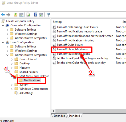Click the Forward arrow toolbar icon
Image resolution: width=126 pixels, height=122 pixels.
pos(8,15)
